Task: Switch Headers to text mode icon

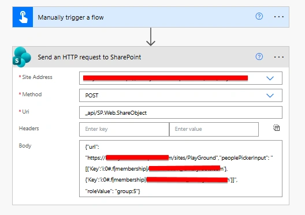Action: [x=276, y=128]
